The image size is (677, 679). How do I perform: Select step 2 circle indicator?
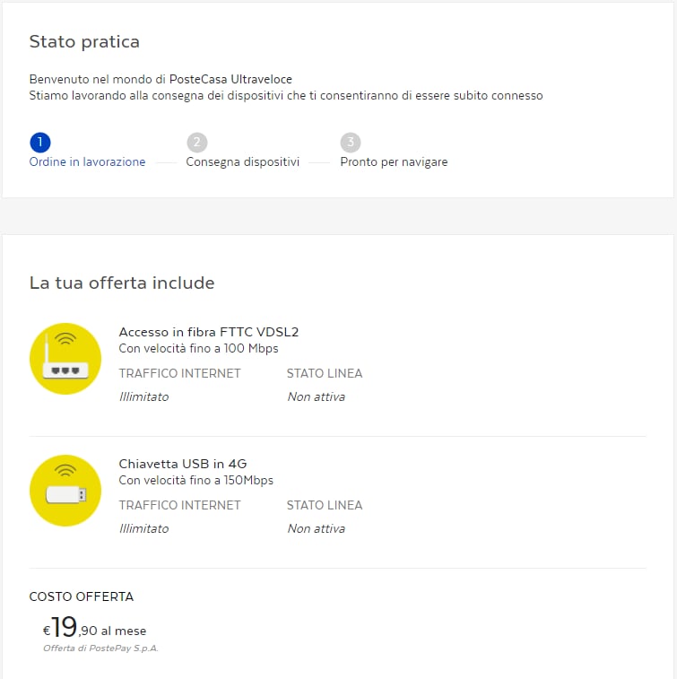(x=197, y=143)
